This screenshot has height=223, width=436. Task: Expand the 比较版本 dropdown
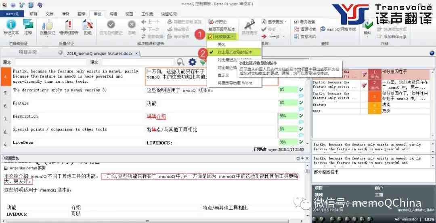[x=222, y=36]
